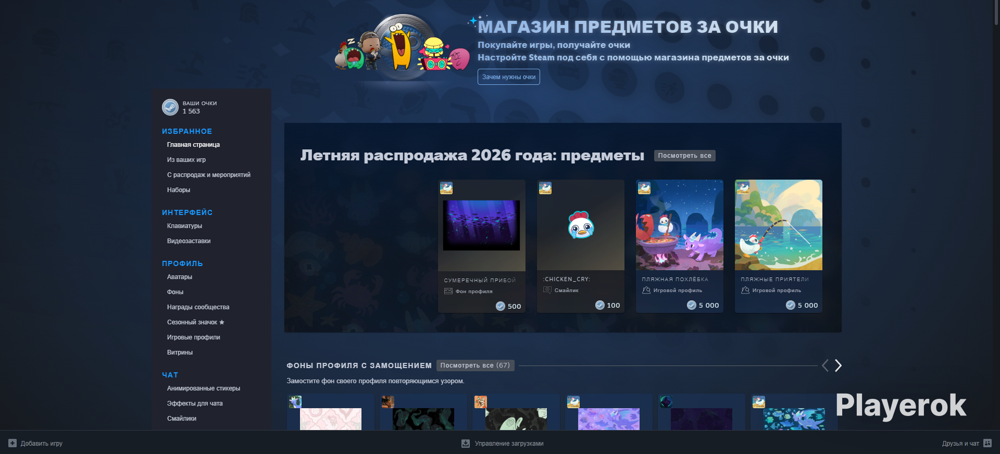Click the sale badge icon on Сумеречный прибой card
Image resolution: width=1000 pixels, height=454 pixels.
click(x=446, y=188)
